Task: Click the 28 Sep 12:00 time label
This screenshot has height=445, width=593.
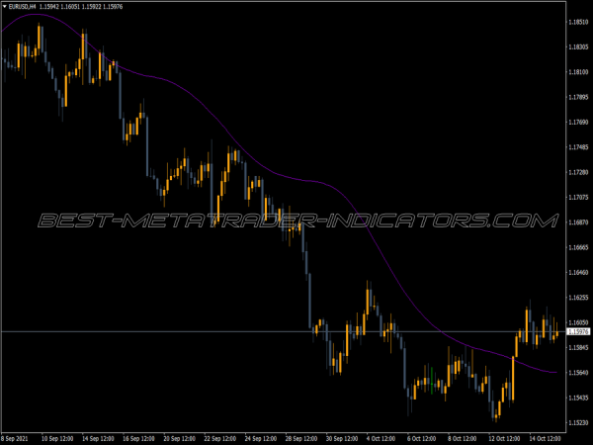Action: click(x=301, y=438)
